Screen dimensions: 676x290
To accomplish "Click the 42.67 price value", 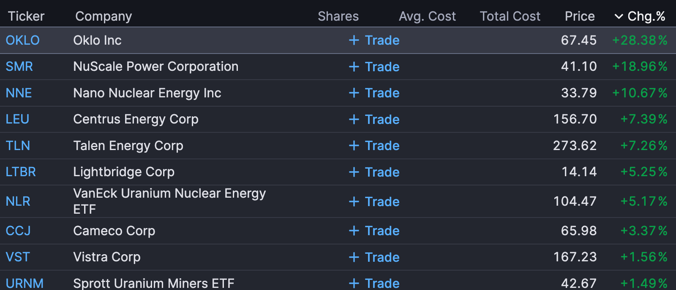I will point(578,283).
